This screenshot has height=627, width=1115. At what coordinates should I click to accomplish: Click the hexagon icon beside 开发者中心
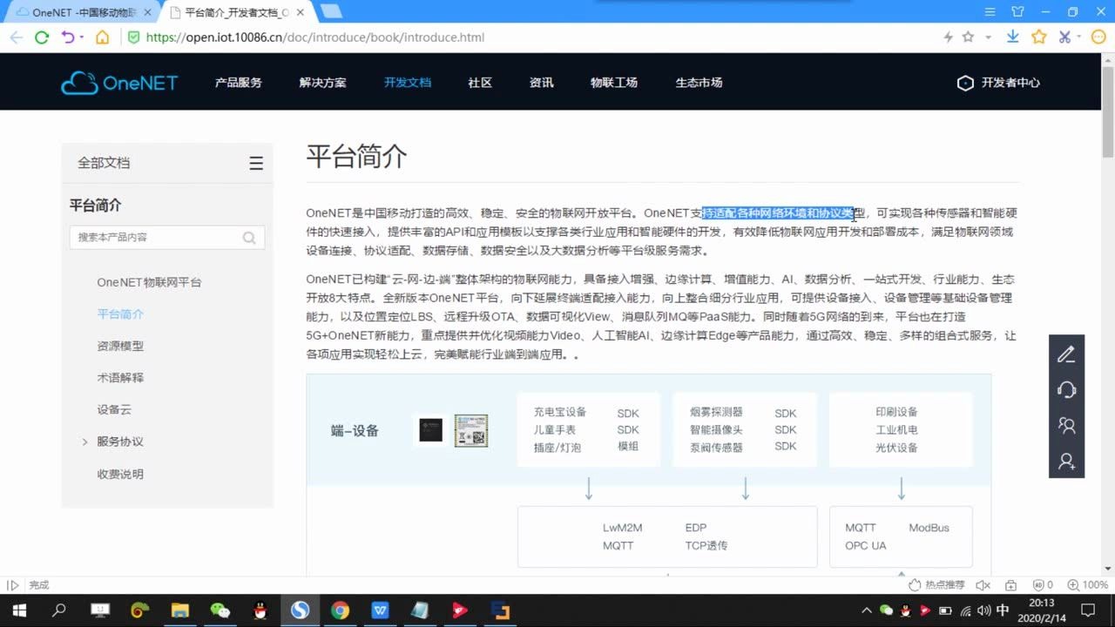(x=965, y=83)
